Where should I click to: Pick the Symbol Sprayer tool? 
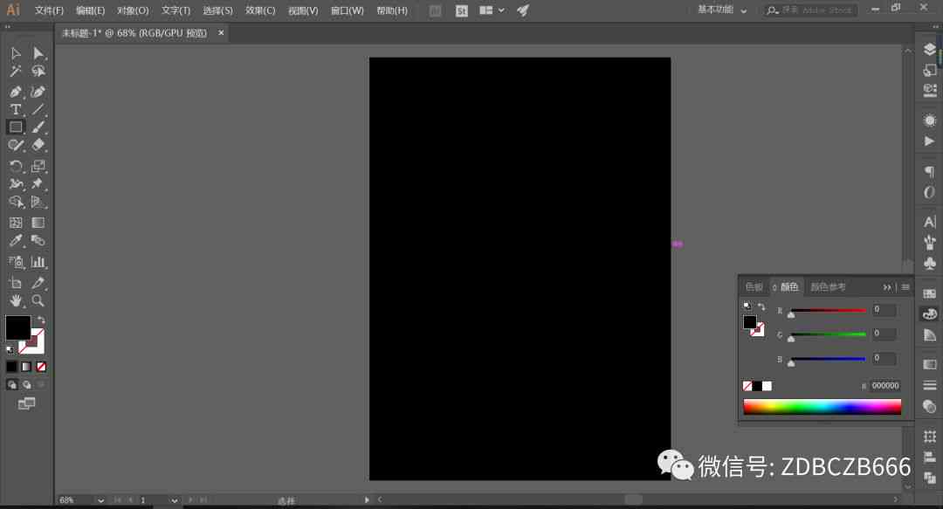(16, 262)
